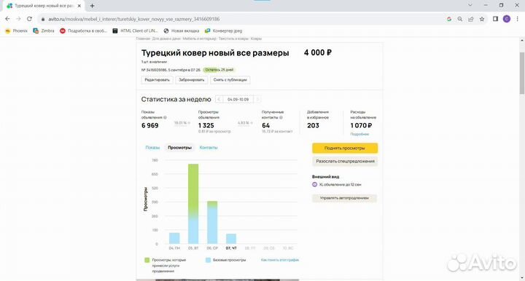Open the Как понять этот график link
The width and height of the screenshot is (525, 281).
280,260
